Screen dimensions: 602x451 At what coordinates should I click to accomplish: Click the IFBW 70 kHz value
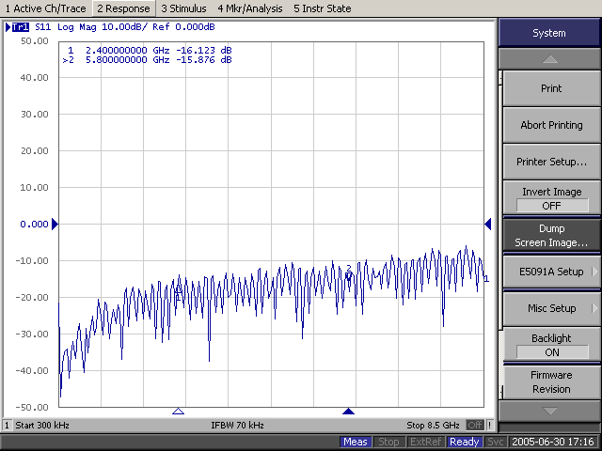[237, 426]
